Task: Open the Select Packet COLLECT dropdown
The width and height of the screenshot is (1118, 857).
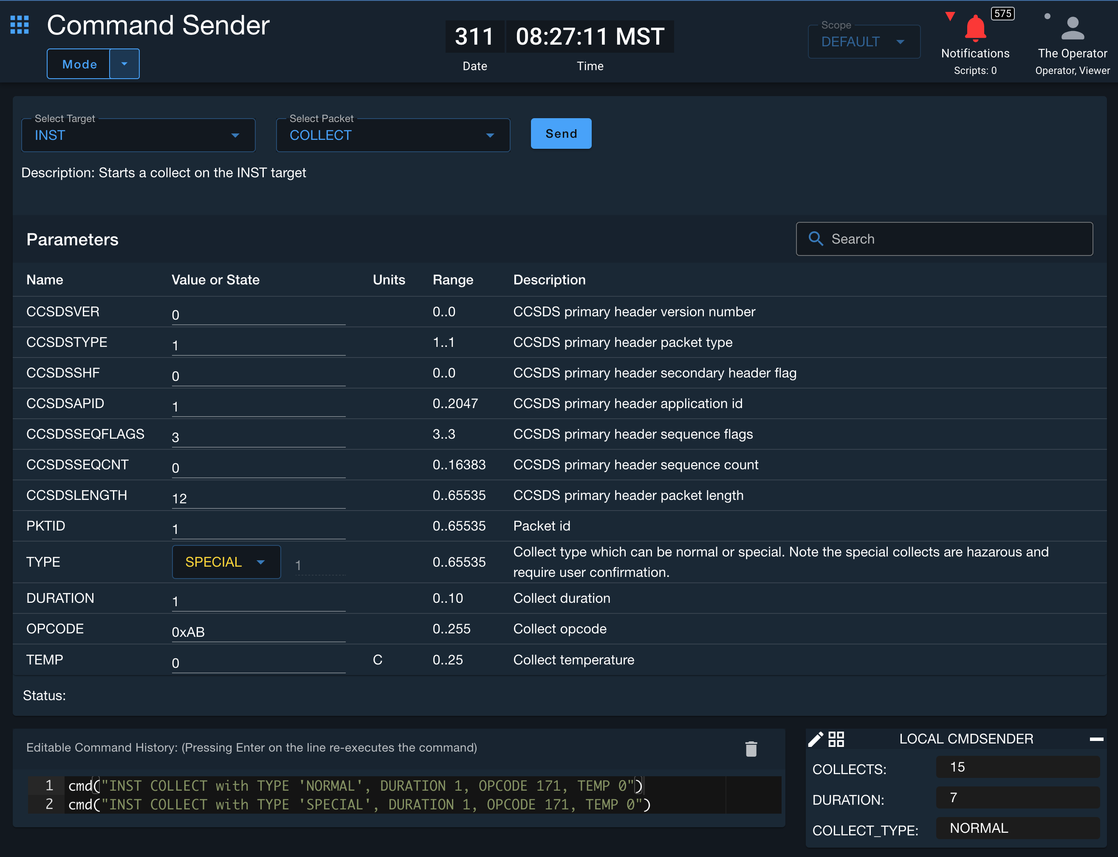Action: point(392,135)
